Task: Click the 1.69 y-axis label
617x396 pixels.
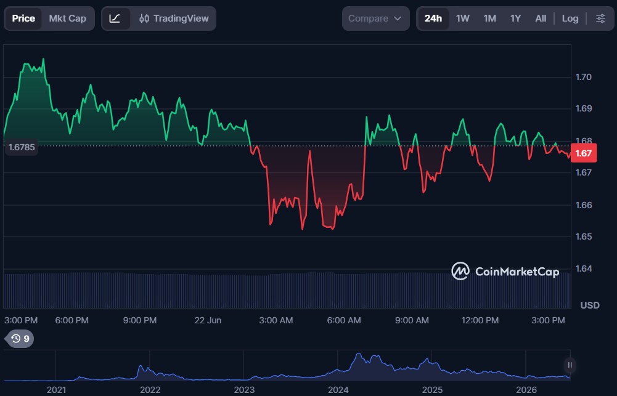Action: click(x=584, y=108)
